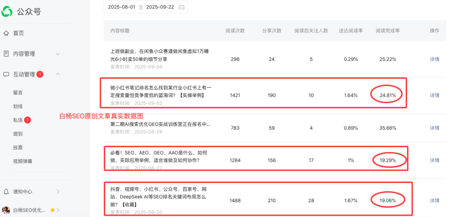This screenshot has width=449, height=217.
Task: Open 详情 for the 抖音、视频号 article
Action: [x=435, y=201]
